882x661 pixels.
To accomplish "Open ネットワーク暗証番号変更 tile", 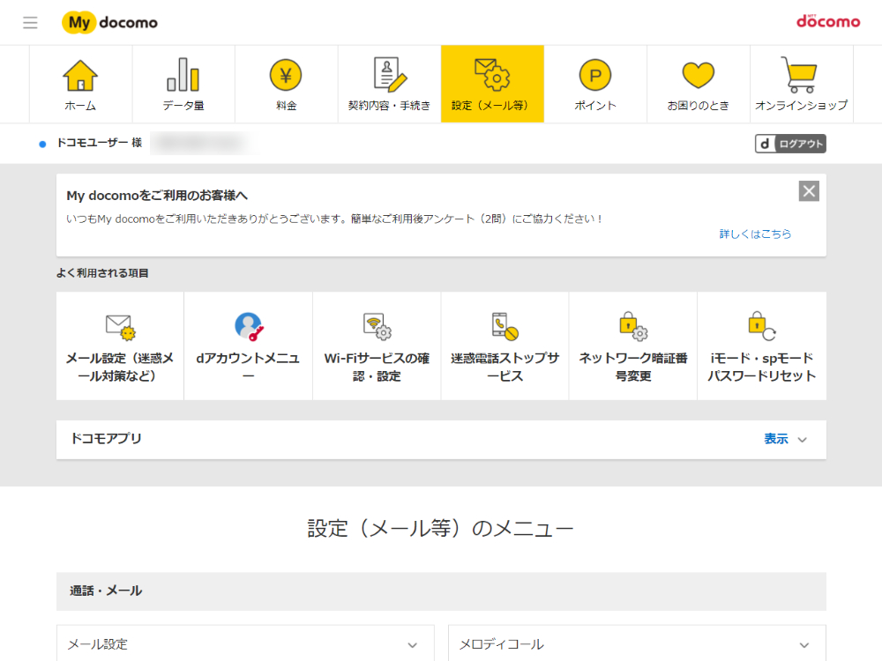I will click(x=632, y=345).
